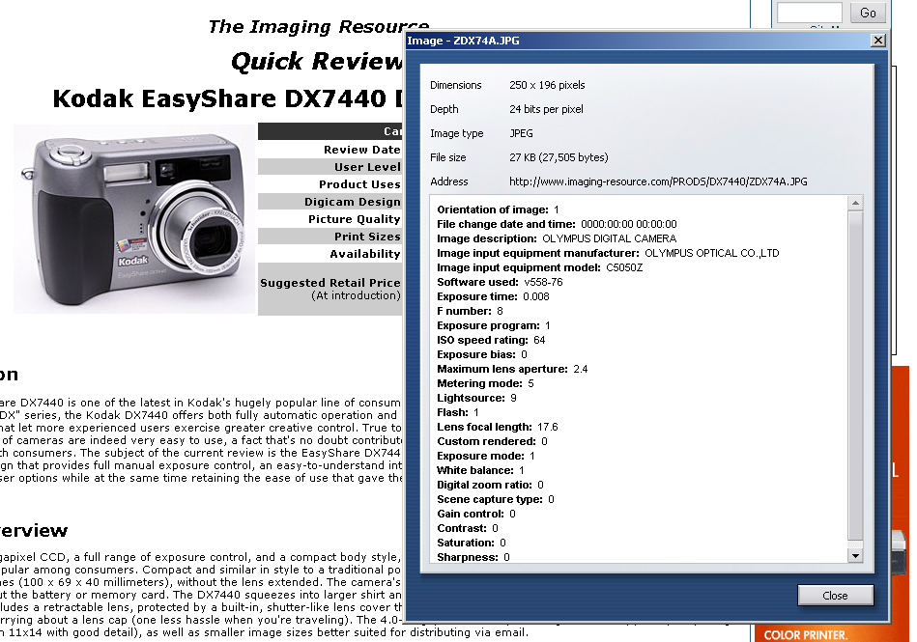This screenshot has height=642, width=917.
Task: Select 'Image input equipment manufacturer' row
Action: click(608, 253)
